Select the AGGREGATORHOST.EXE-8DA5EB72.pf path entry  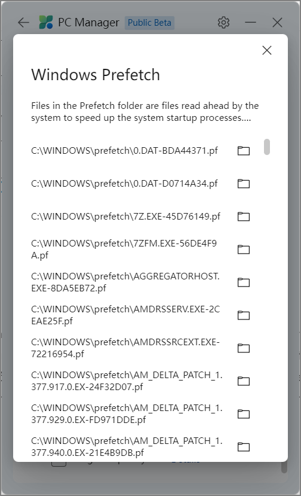125,282
